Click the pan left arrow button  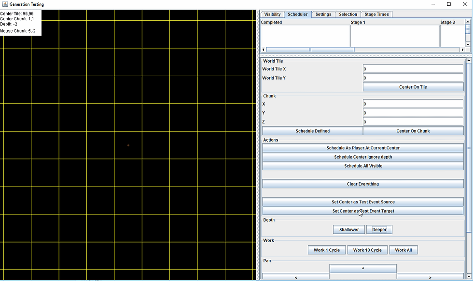coord(295,277)
